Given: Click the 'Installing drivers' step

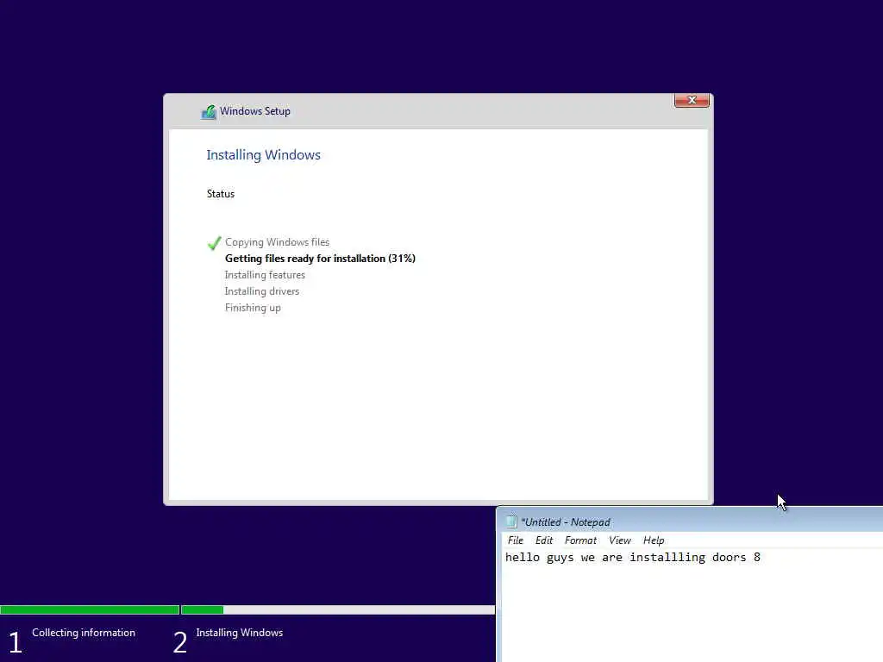Looking at the screenshot, I should pos(262,291).
